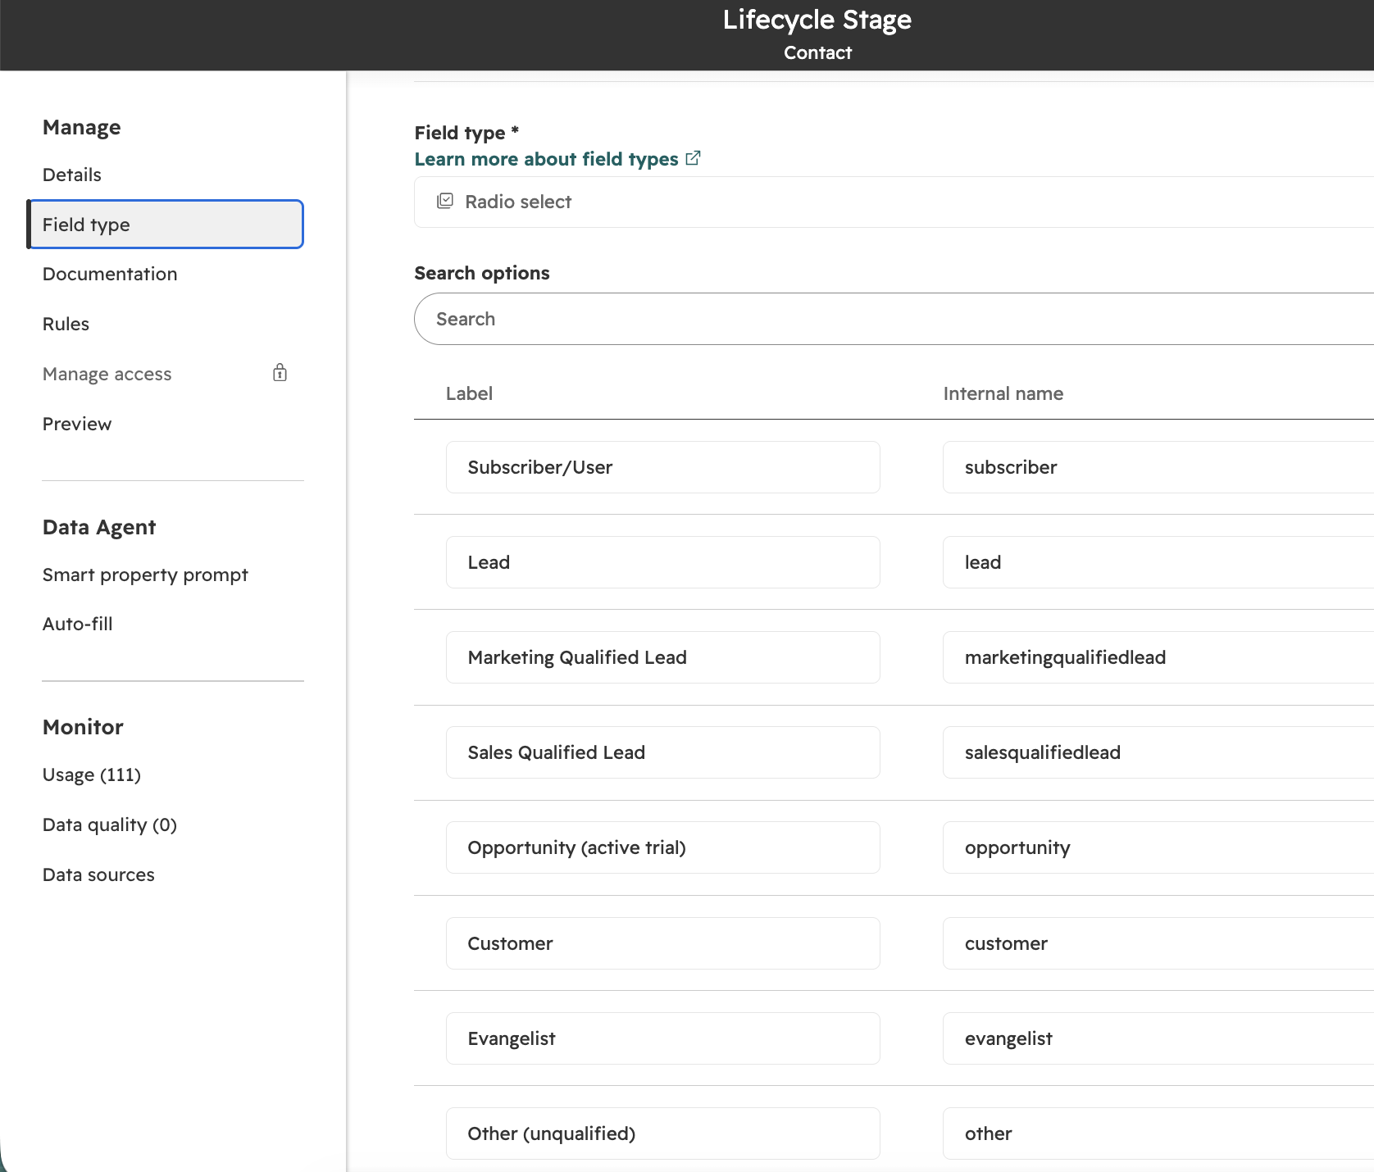Go to the Documentation section
The width and height of the screenshot is (1374, 1172).
point(110,274)
